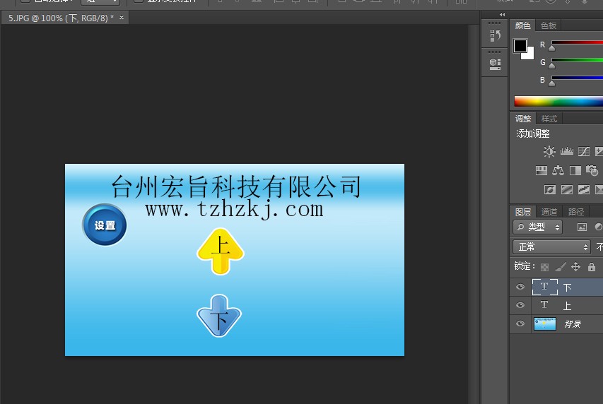Add an Exposure adjustment

(x=599, y=151)
